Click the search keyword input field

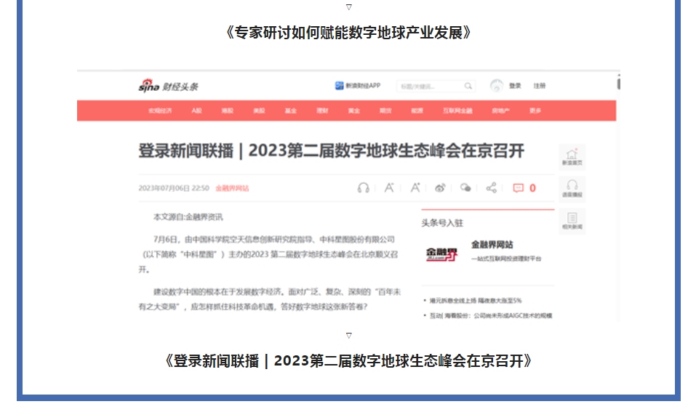click(x=429, y=86)
